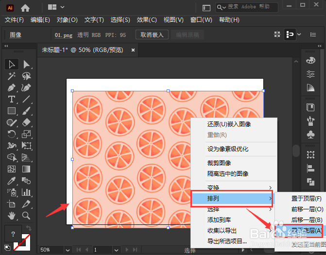The height and width of the screenshot is (255, 326).
Task: Click the vertical scrollbar thumb
Action: [x=296, y=151]
